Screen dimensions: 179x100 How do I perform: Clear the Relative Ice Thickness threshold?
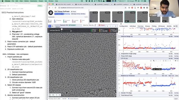[x=176, y=76]
